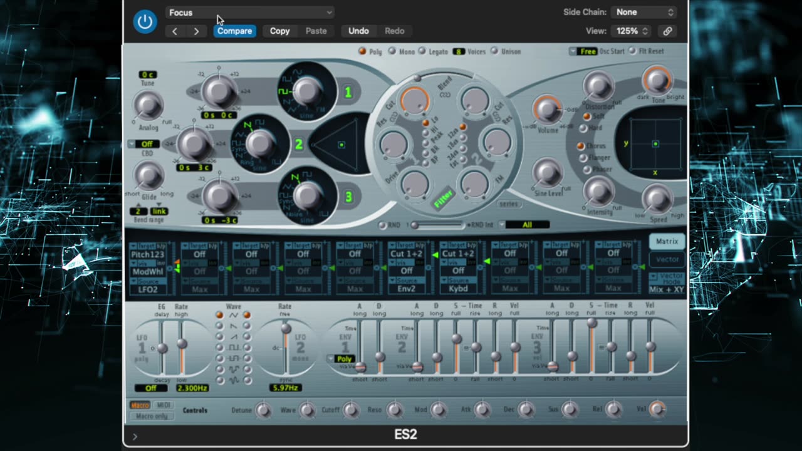The image size is (802, 451).
Task: Toggle the green Filter button
Action: pos(444,199)
